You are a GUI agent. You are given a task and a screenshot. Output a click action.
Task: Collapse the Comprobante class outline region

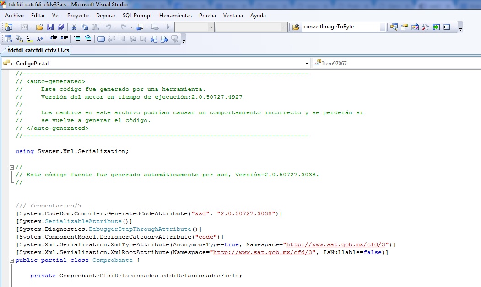point(11,260)
